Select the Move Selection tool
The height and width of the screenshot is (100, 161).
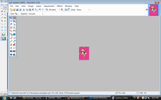(x=14, y=24)
